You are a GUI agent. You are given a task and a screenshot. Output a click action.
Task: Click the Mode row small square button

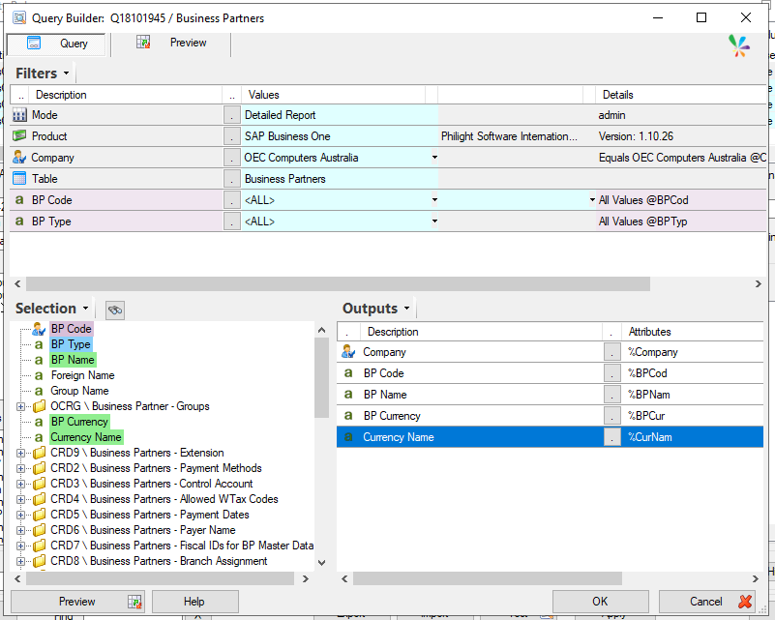pyautogui.click(x=232, y=115)
